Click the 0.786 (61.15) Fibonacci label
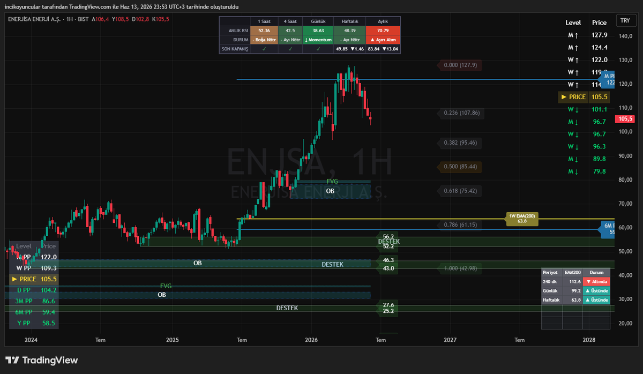This screenshot has height=374, width=643. 460,225
